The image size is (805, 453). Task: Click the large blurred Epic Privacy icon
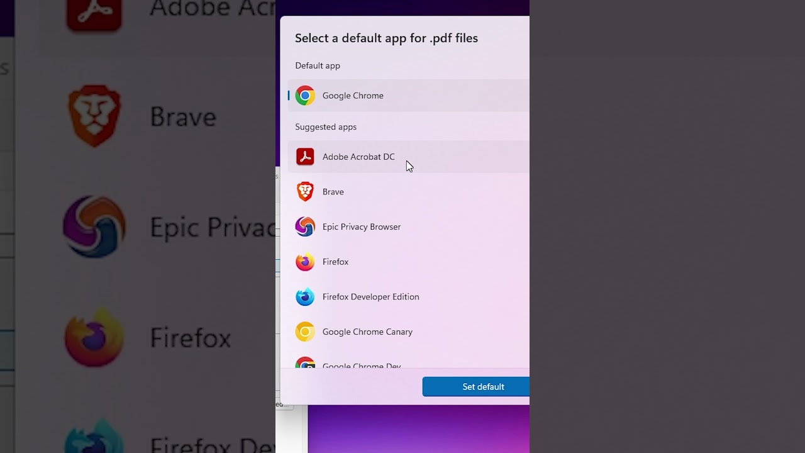click(94, 227)
